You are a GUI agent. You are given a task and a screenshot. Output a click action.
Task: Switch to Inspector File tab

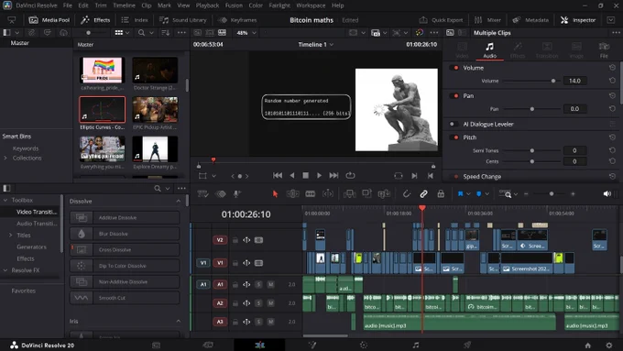coord(604,50)
